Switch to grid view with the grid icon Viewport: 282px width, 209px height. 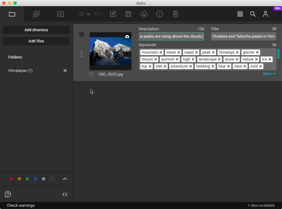coord(240,14)
